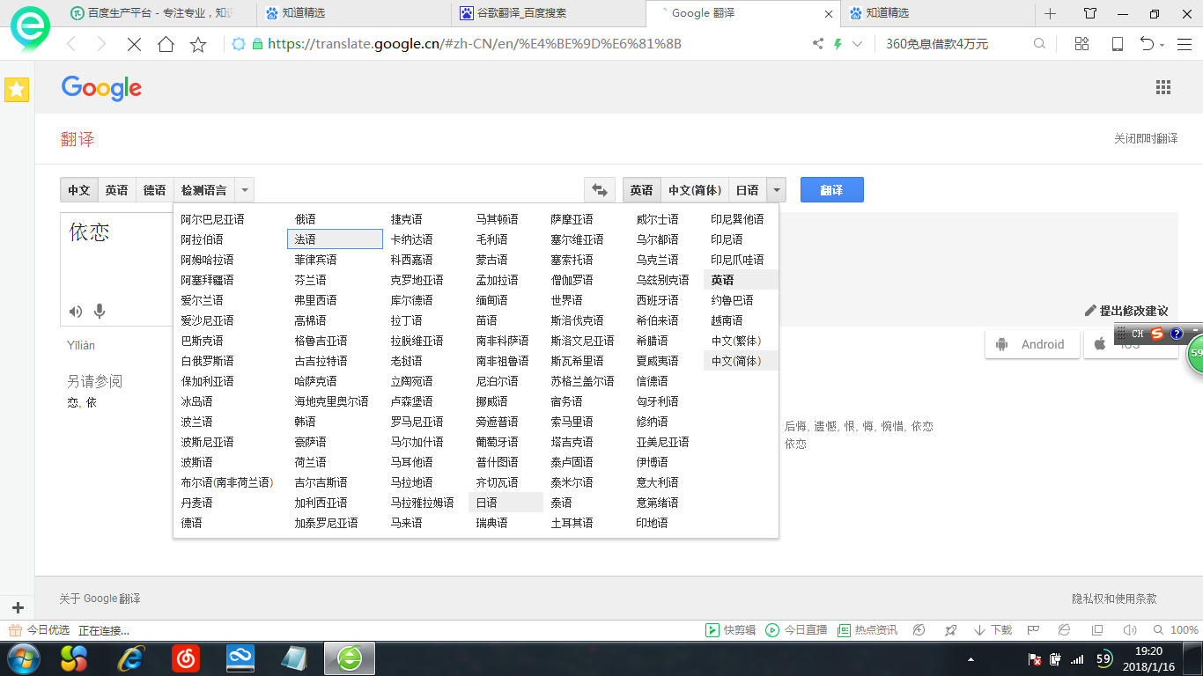Choose 阿拉伯语 from the language list
This screenshot has height=676, width=1203.
[202, 239]
